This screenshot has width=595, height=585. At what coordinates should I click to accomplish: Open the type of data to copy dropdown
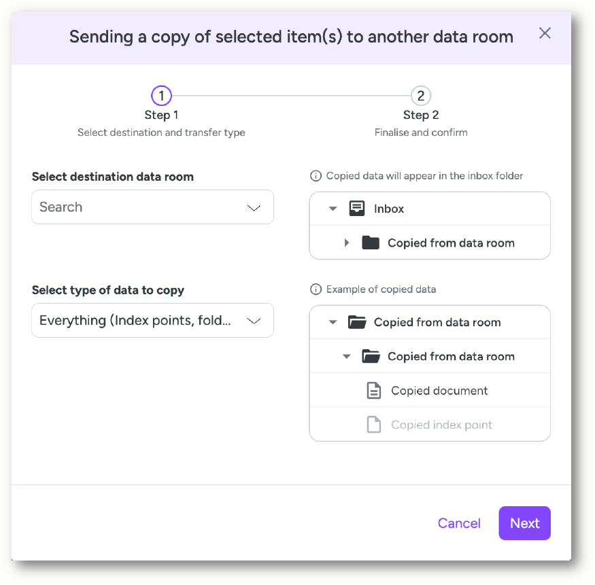pyautogui.click(x=152, y=321)
